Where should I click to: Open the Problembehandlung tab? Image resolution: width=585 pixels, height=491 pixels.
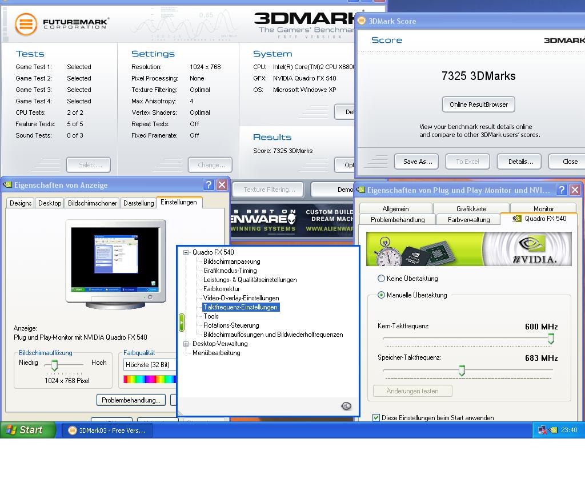tap(398, 220)
